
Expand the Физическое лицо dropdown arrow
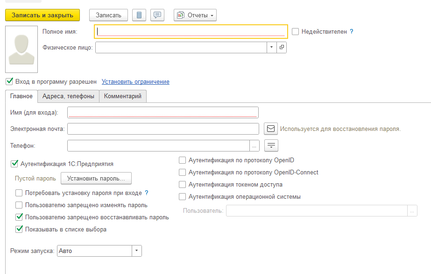pos(272,47)
